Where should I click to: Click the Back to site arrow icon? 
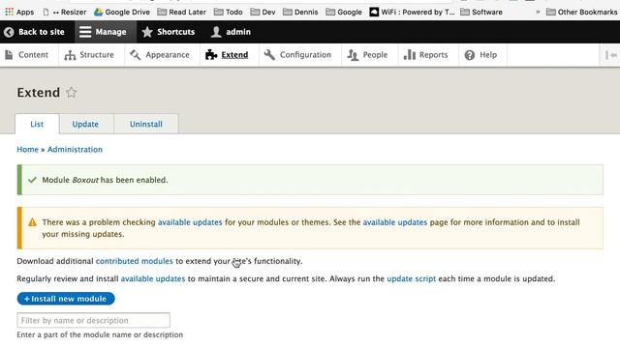click(x=9, y=32)
